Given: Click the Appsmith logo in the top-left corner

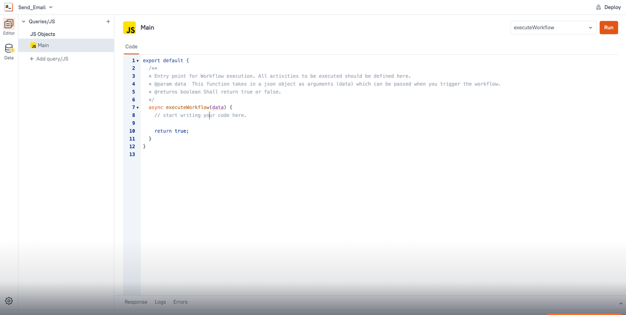Looking at the screenshot, I should pyautogui.click(x=8, y=7).
